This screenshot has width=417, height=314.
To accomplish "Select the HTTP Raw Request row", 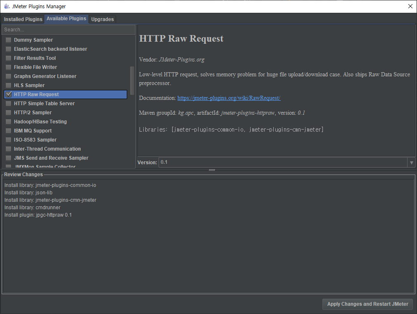I will (x=65, y=94).
